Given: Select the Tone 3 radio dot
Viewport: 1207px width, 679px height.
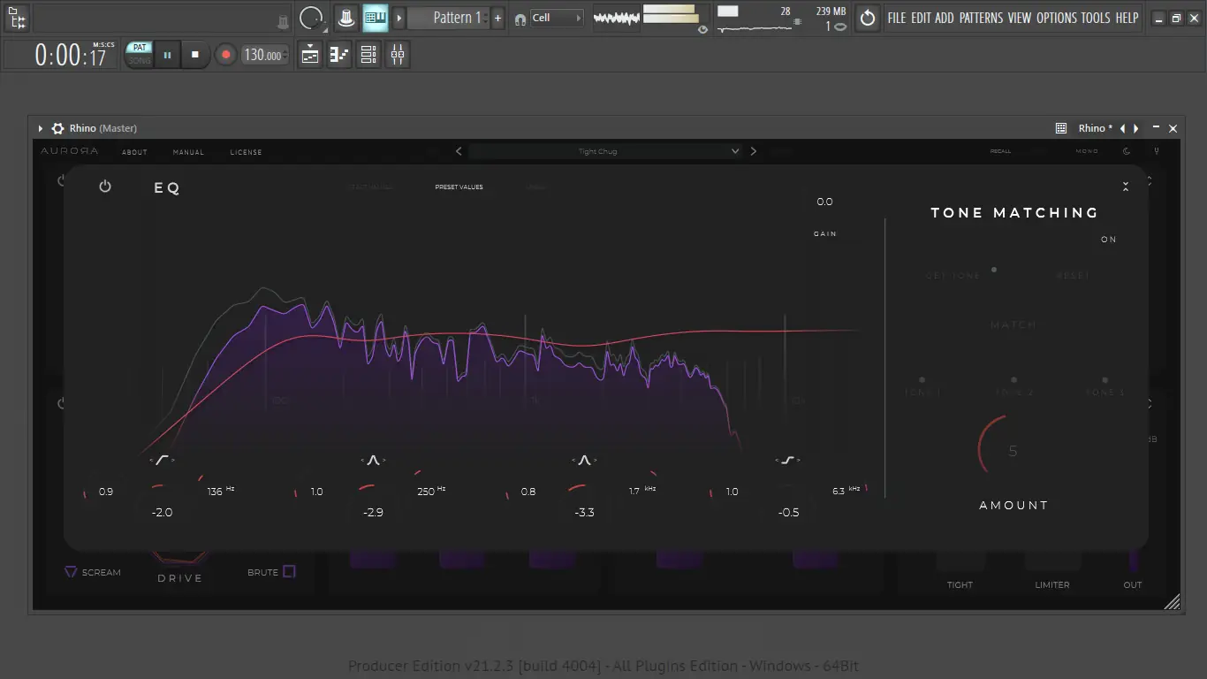Looking at the screenshot, I should coord(1105,380).
